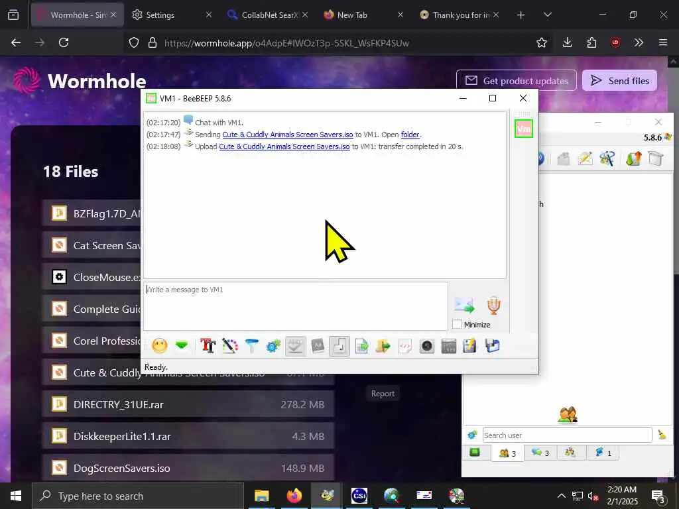The height and width of the screenshot is (509, 679).
Task: Switch to the green grid home tab
Action: point(475,453)
